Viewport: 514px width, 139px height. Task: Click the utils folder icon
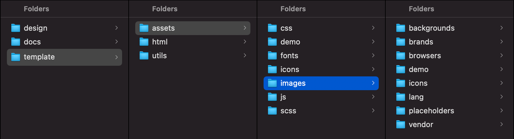[x=144, y=56]
